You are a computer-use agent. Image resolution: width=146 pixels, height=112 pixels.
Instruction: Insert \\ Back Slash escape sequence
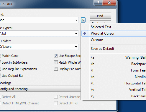point(114,96)
